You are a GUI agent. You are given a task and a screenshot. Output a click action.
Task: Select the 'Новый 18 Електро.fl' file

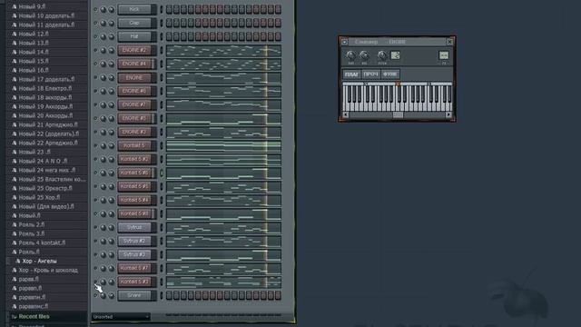45,88
